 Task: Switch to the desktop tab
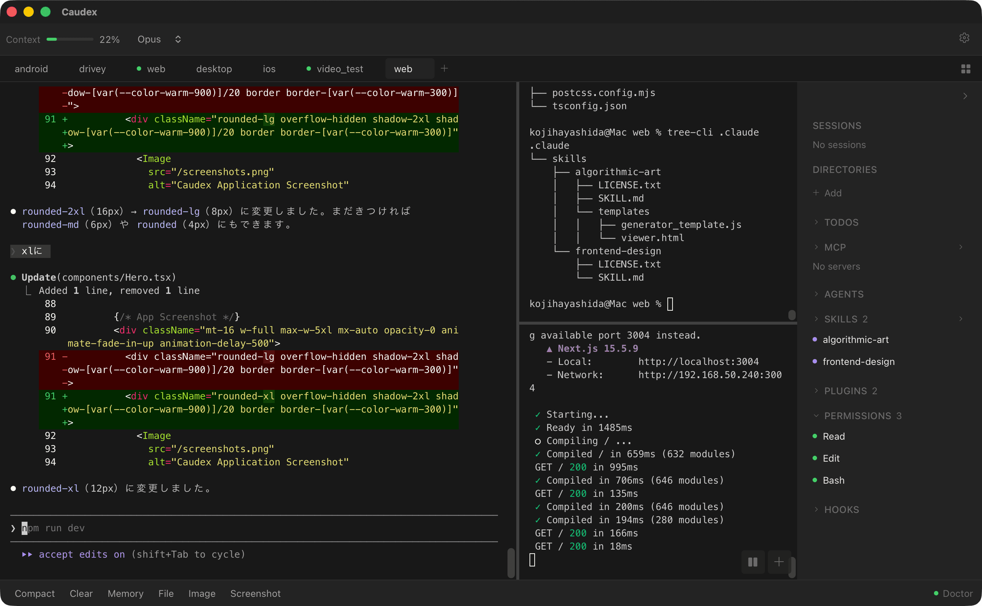pyautogui.click(x=214, y=69)
